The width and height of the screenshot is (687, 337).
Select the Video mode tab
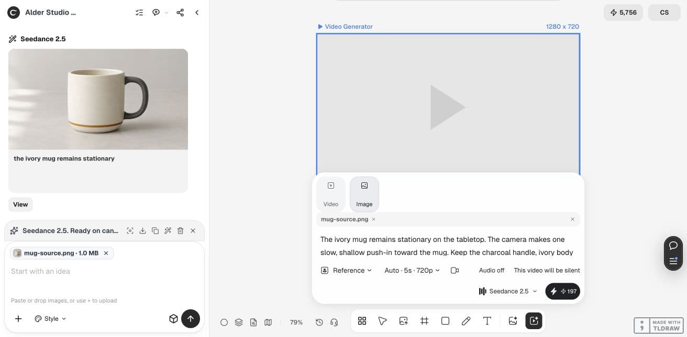pos(331,194)
